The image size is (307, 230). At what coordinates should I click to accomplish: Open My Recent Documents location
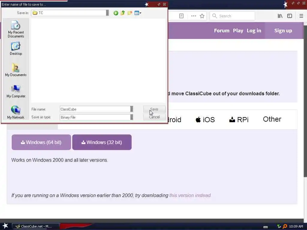[x=16, y=29]
